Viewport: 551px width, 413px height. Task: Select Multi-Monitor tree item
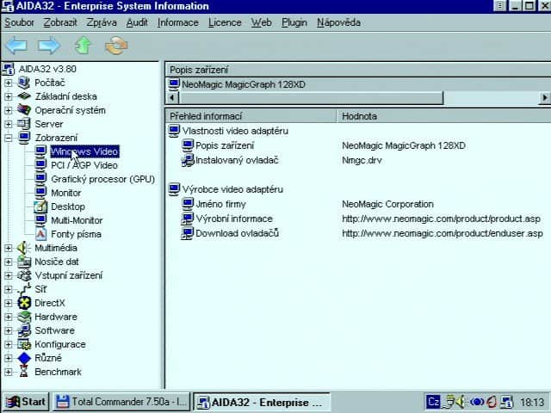click(77, 220)
